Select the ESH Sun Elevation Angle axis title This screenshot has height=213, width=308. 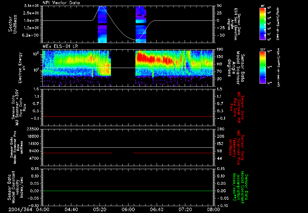pyautogui.click(x=234, y=24)
